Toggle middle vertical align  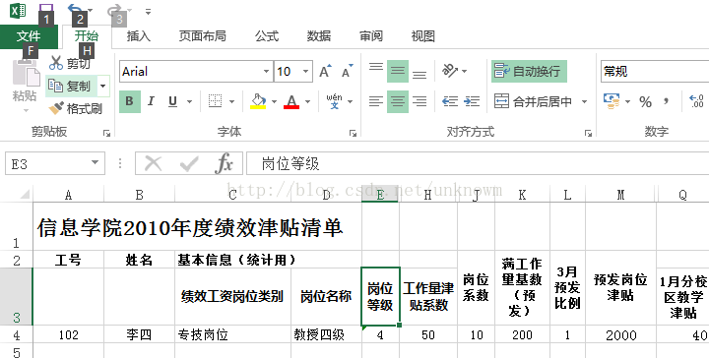point(398,72)
